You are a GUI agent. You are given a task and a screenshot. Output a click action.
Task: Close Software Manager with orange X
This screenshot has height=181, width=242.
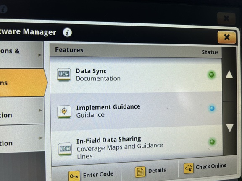click(x=227, y=37)
